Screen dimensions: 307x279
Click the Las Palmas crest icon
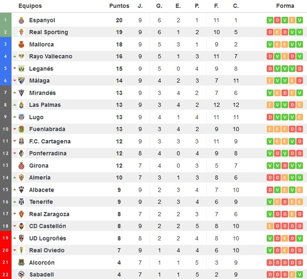[21, 105]
